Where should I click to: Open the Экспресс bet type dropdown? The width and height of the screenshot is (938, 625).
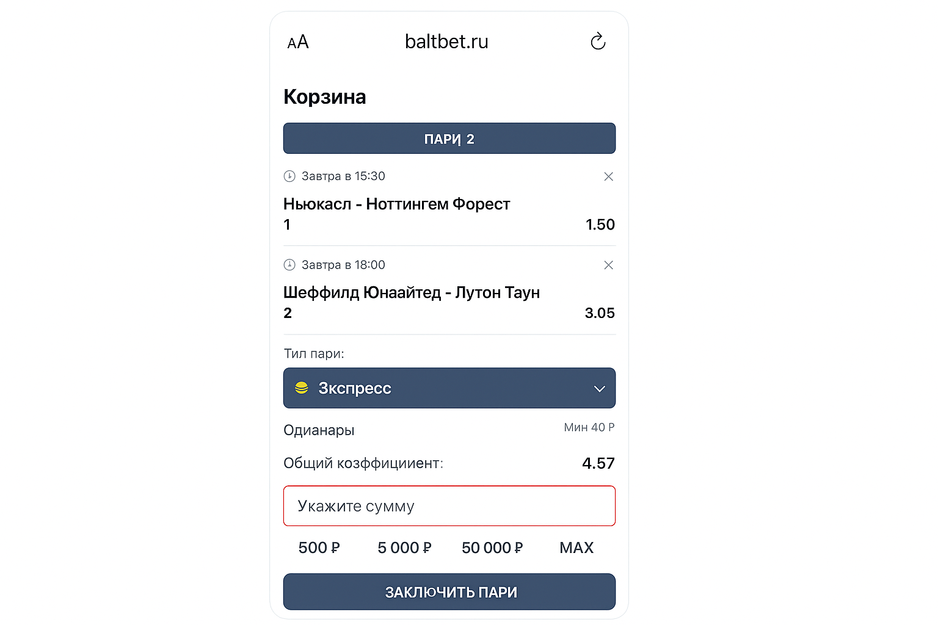[x=449, y=388]
